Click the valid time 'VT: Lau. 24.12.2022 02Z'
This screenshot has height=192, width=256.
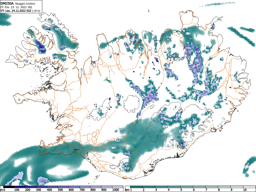tap(16, 11)
